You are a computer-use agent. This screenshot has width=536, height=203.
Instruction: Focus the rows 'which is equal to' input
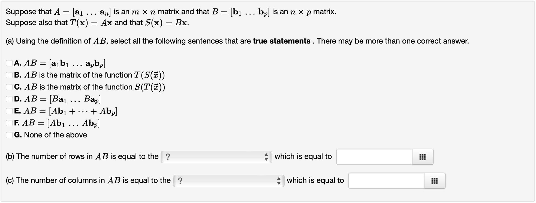(374, 157)
